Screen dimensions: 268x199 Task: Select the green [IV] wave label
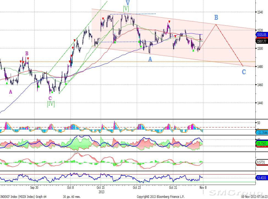tap(51, 104)
